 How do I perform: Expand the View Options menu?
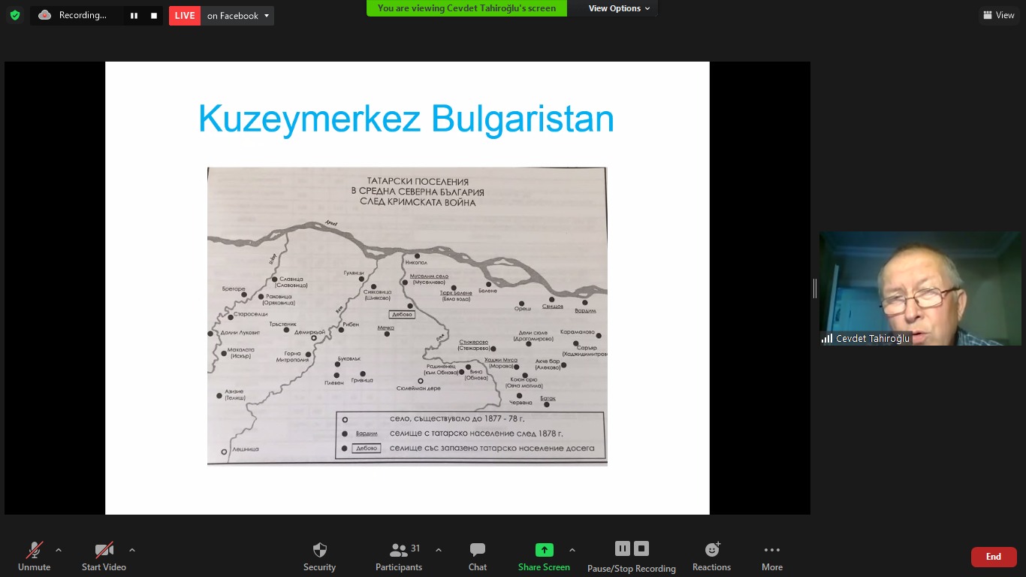tap(619, 8)
